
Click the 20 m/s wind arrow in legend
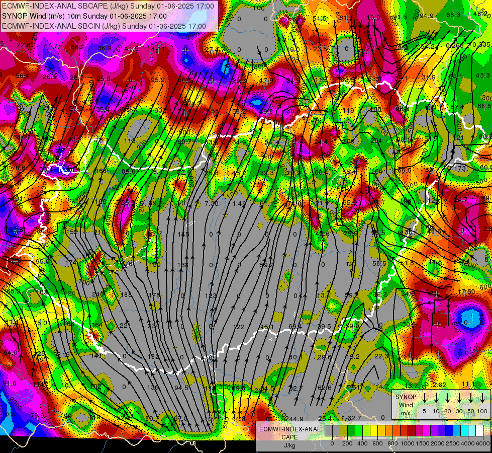[448, 398]
